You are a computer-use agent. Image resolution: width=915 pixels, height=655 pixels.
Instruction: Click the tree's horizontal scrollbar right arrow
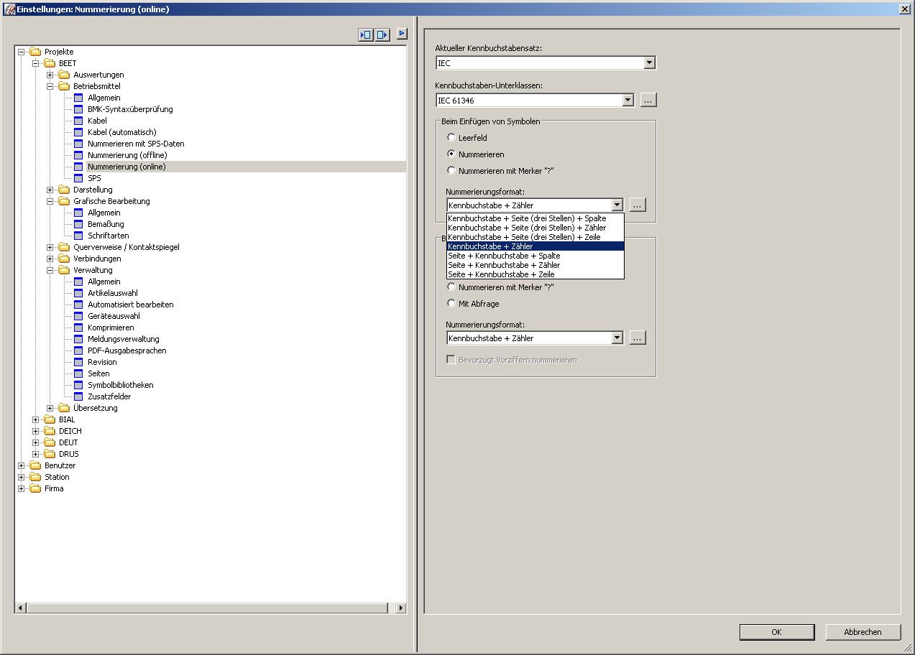click(x=401, y=608)
